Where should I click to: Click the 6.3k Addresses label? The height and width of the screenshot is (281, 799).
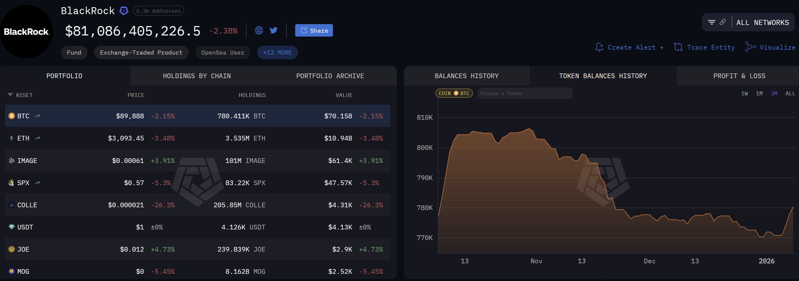(158, 11)
